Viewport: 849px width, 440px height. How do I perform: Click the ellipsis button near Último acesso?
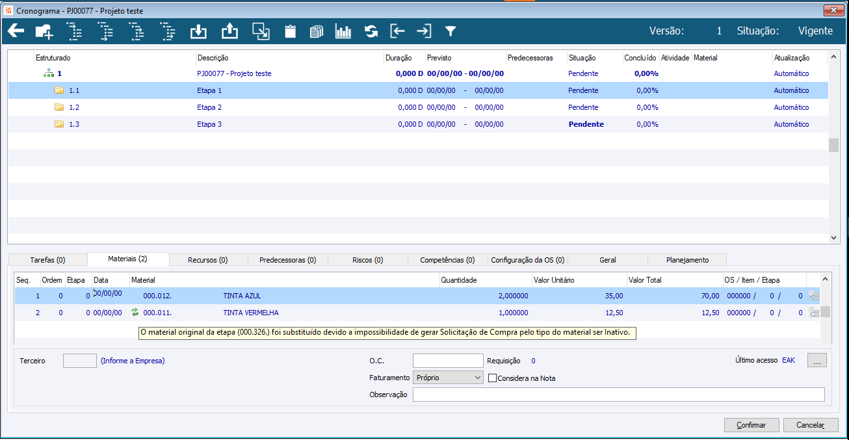[x=816, y=361]
